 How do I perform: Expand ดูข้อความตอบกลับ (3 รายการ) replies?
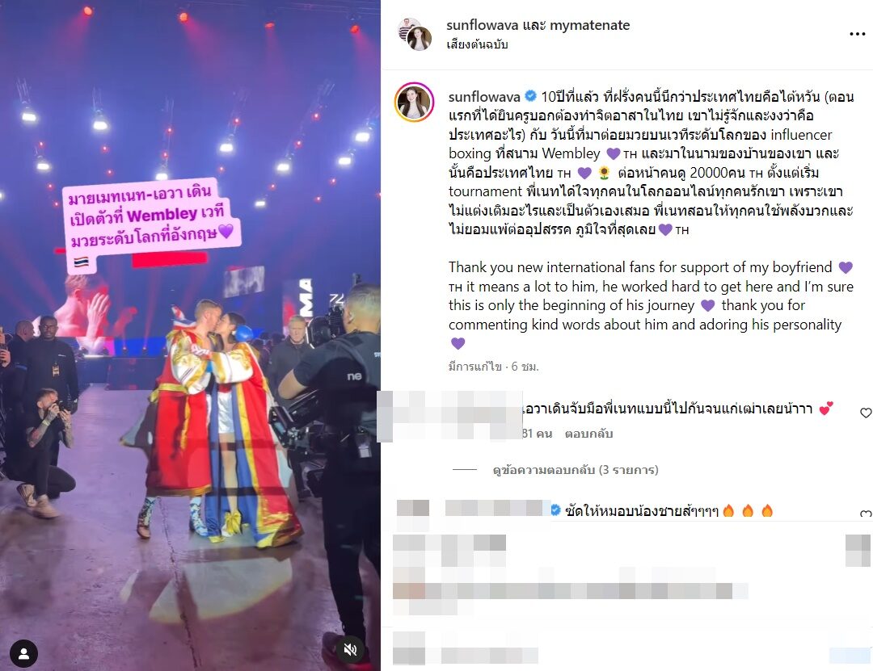(576, 470)
